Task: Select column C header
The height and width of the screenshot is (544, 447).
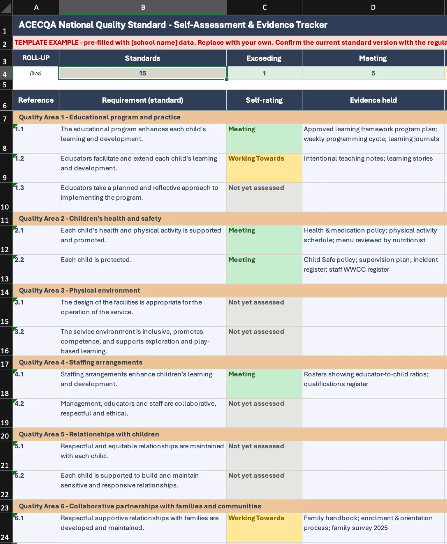Action: [x=264, y=7]
